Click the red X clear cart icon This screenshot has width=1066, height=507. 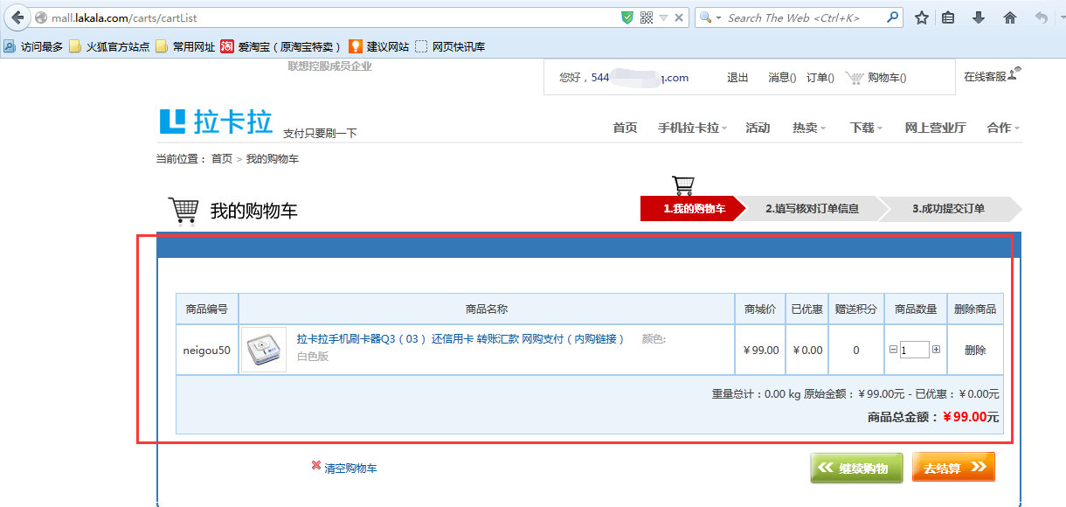[316, 466]
